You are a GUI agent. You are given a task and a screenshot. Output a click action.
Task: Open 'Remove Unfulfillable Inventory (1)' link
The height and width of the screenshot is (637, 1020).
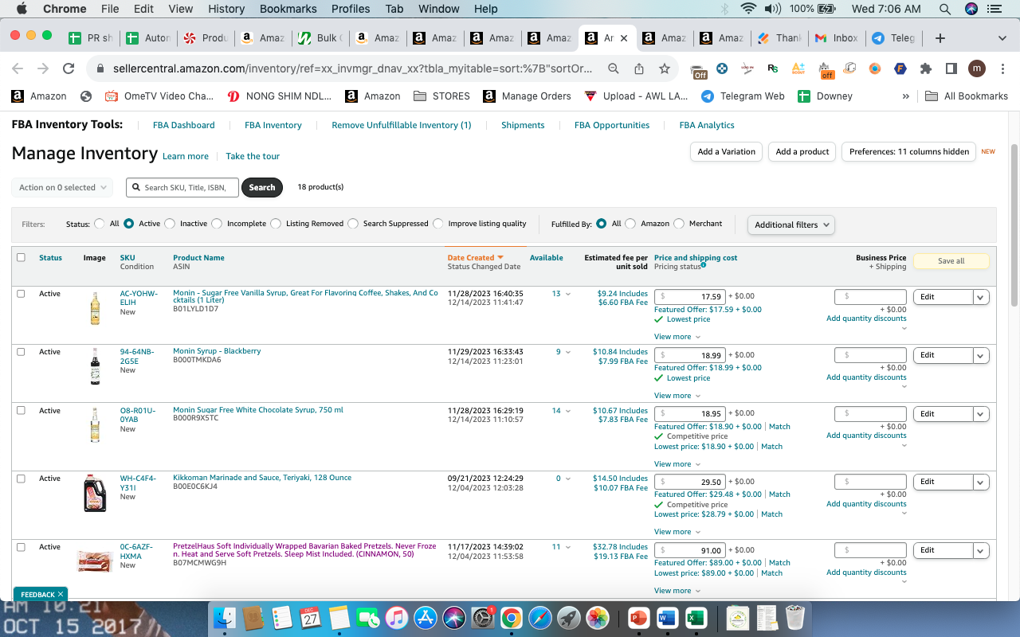pos(402,125)
